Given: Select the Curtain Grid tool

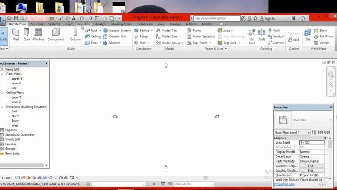Looking at the screenshot, I should (x=115, y=36).
